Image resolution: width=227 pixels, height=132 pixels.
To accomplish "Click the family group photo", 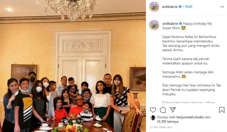I will pos(73,66).
